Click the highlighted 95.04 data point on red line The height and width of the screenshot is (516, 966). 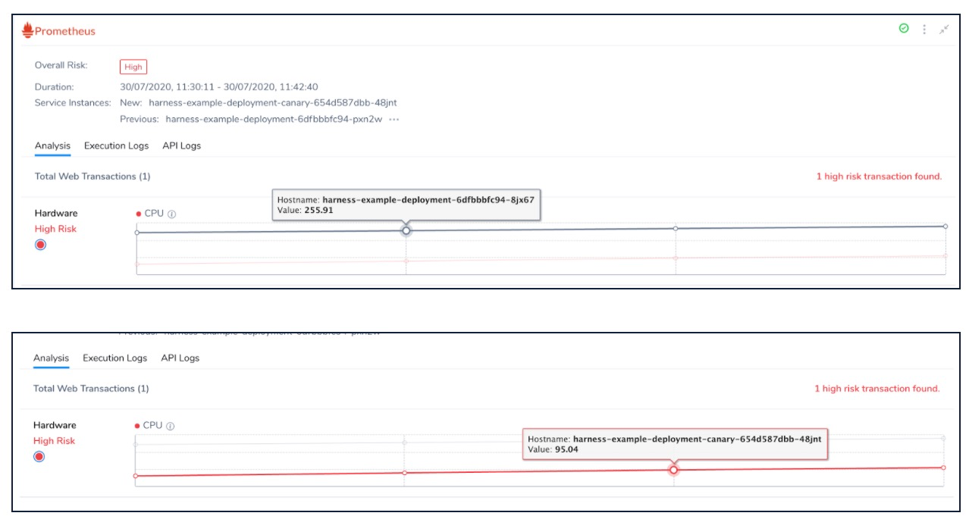pos(673,470)
